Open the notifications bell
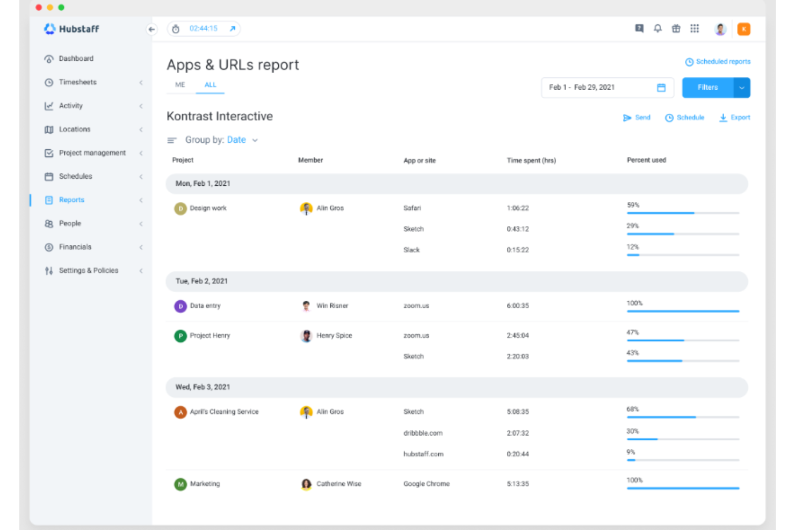 [657, 28]
